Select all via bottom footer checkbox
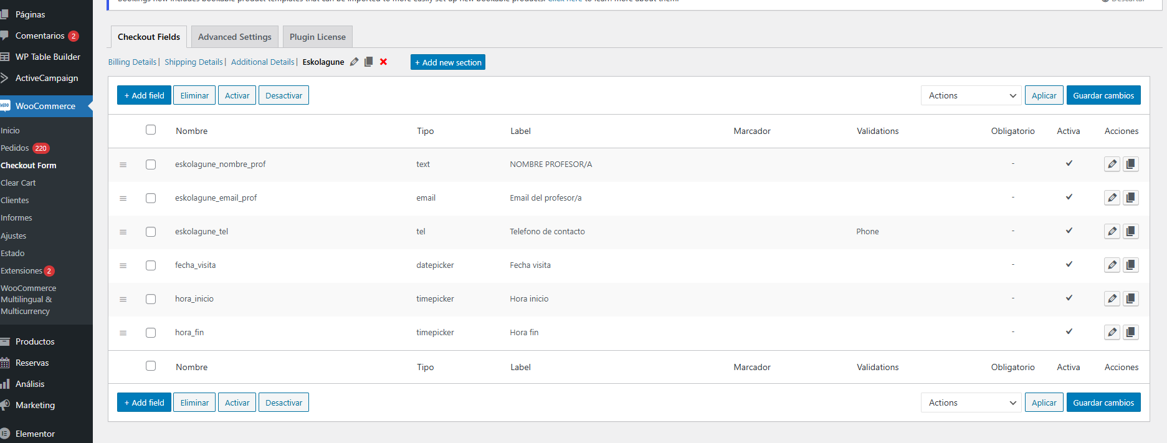Image resolution: width=1167 pixels, height=443 pixels. click(151, 366)
